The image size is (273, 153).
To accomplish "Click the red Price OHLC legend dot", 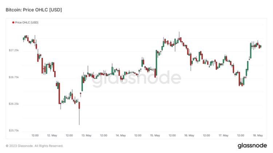I will 13,23.
